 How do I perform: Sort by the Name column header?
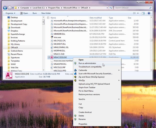pos(53,18)
